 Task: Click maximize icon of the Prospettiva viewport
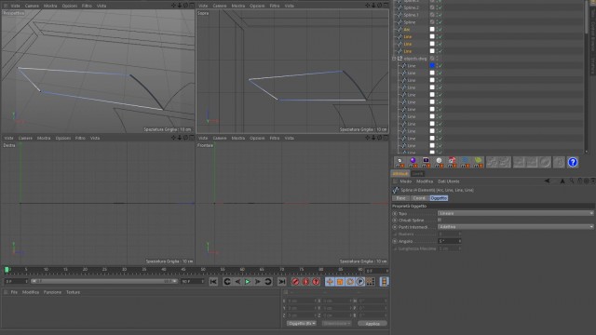coord(192,6)
